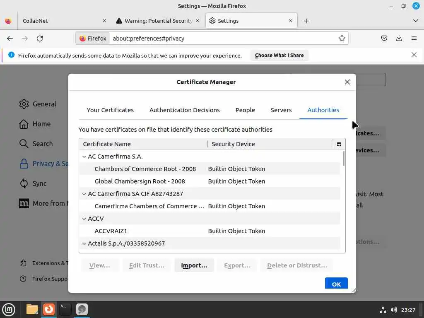
Task: Select Global Chambersign Root - 2008 certificate
Action: click(x=210, y=181)
